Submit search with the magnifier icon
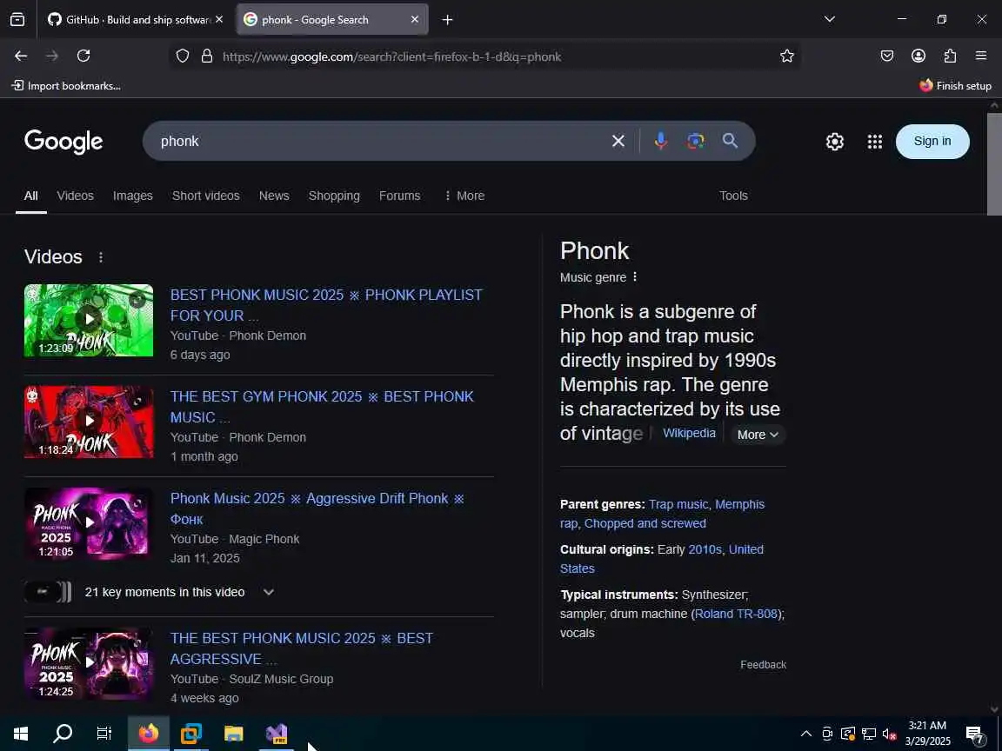Image resolution: width=1002 pixels, height=751 pixels. click(730, 141)
